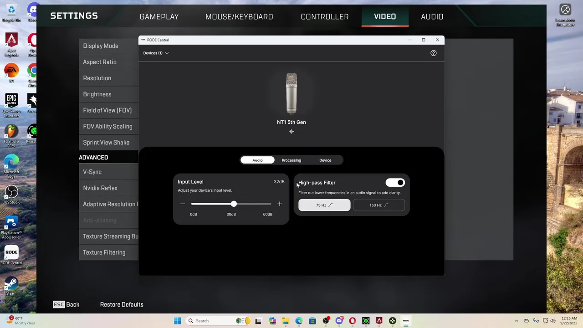Open PlayStation Accessories desktop icon
Screen dimensions: 583x328
(11, 227)
